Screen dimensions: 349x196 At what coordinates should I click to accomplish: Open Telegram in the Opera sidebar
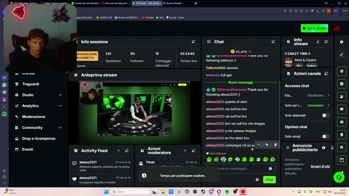(x=4, y=92)
